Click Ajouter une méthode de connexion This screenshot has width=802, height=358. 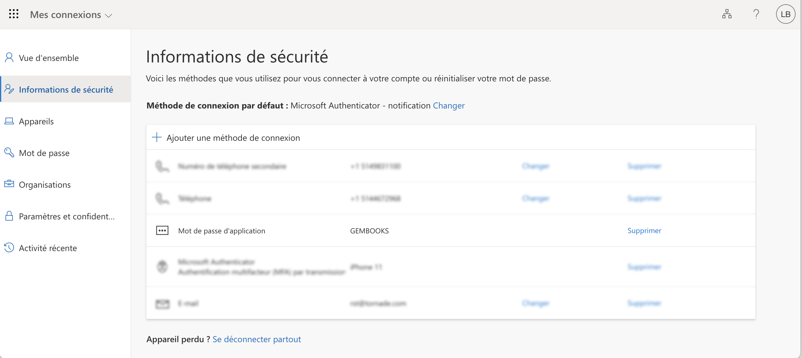(233, 137)
